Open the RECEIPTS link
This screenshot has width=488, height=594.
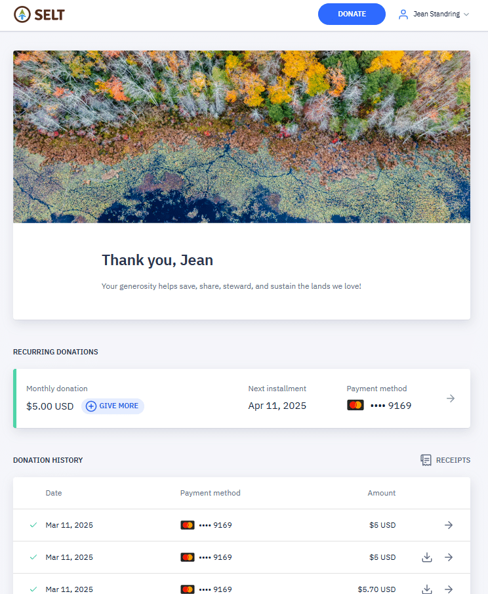[x=453, y=460]
